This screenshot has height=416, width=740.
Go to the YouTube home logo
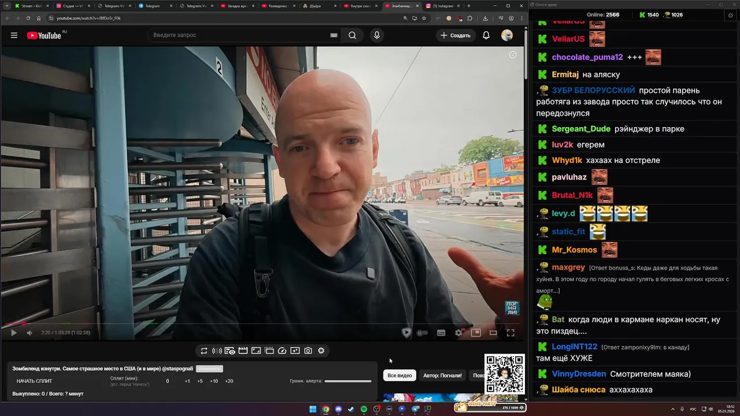click(44, 35)
